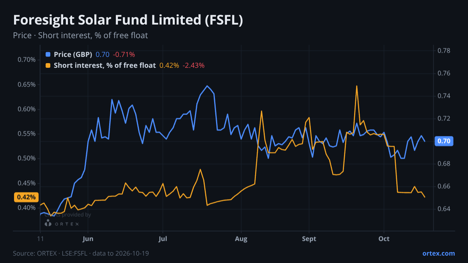Click the 0.74 right axis tick label

click(444, 96)
